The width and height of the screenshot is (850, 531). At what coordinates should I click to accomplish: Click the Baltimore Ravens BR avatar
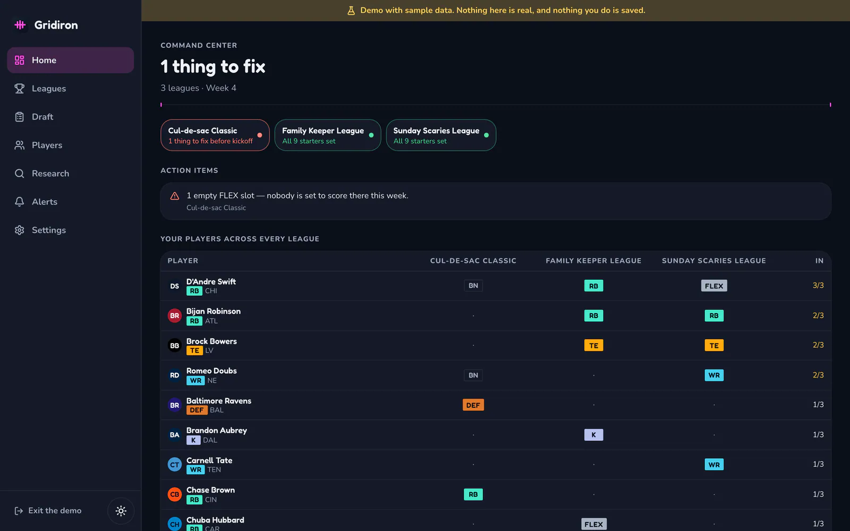(x=175, y=405)
